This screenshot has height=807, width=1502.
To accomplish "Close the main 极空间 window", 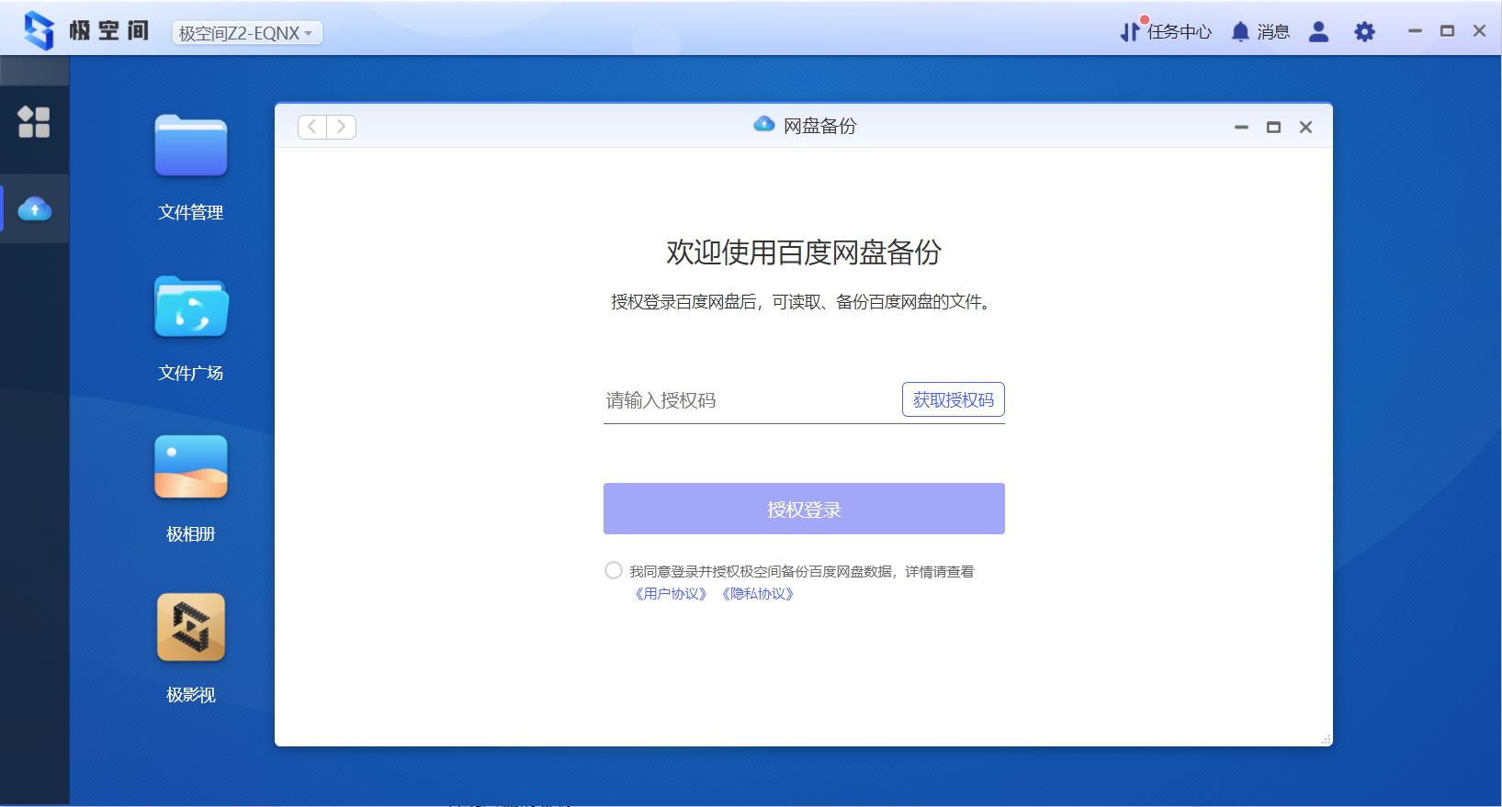I will tap(1479, 30).
